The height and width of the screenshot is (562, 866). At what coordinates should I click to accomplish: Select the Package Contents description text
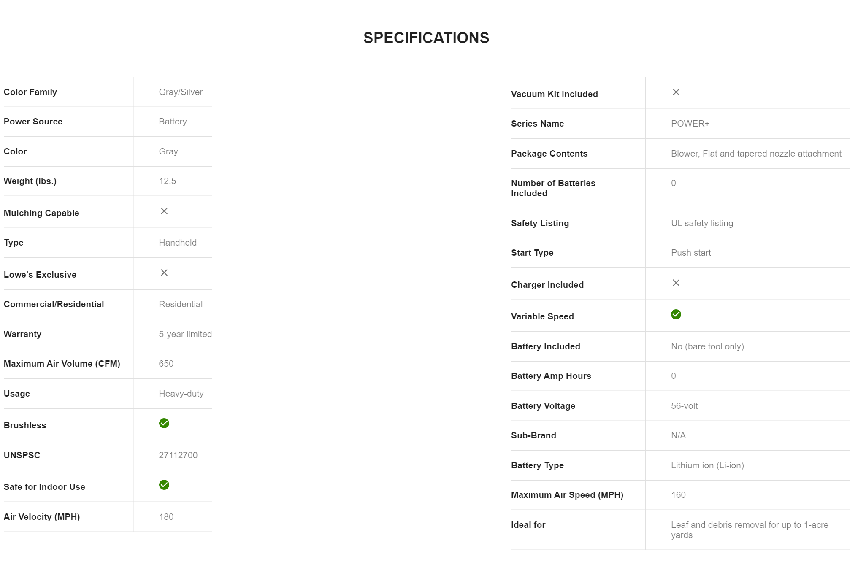[x=756, y=154]
